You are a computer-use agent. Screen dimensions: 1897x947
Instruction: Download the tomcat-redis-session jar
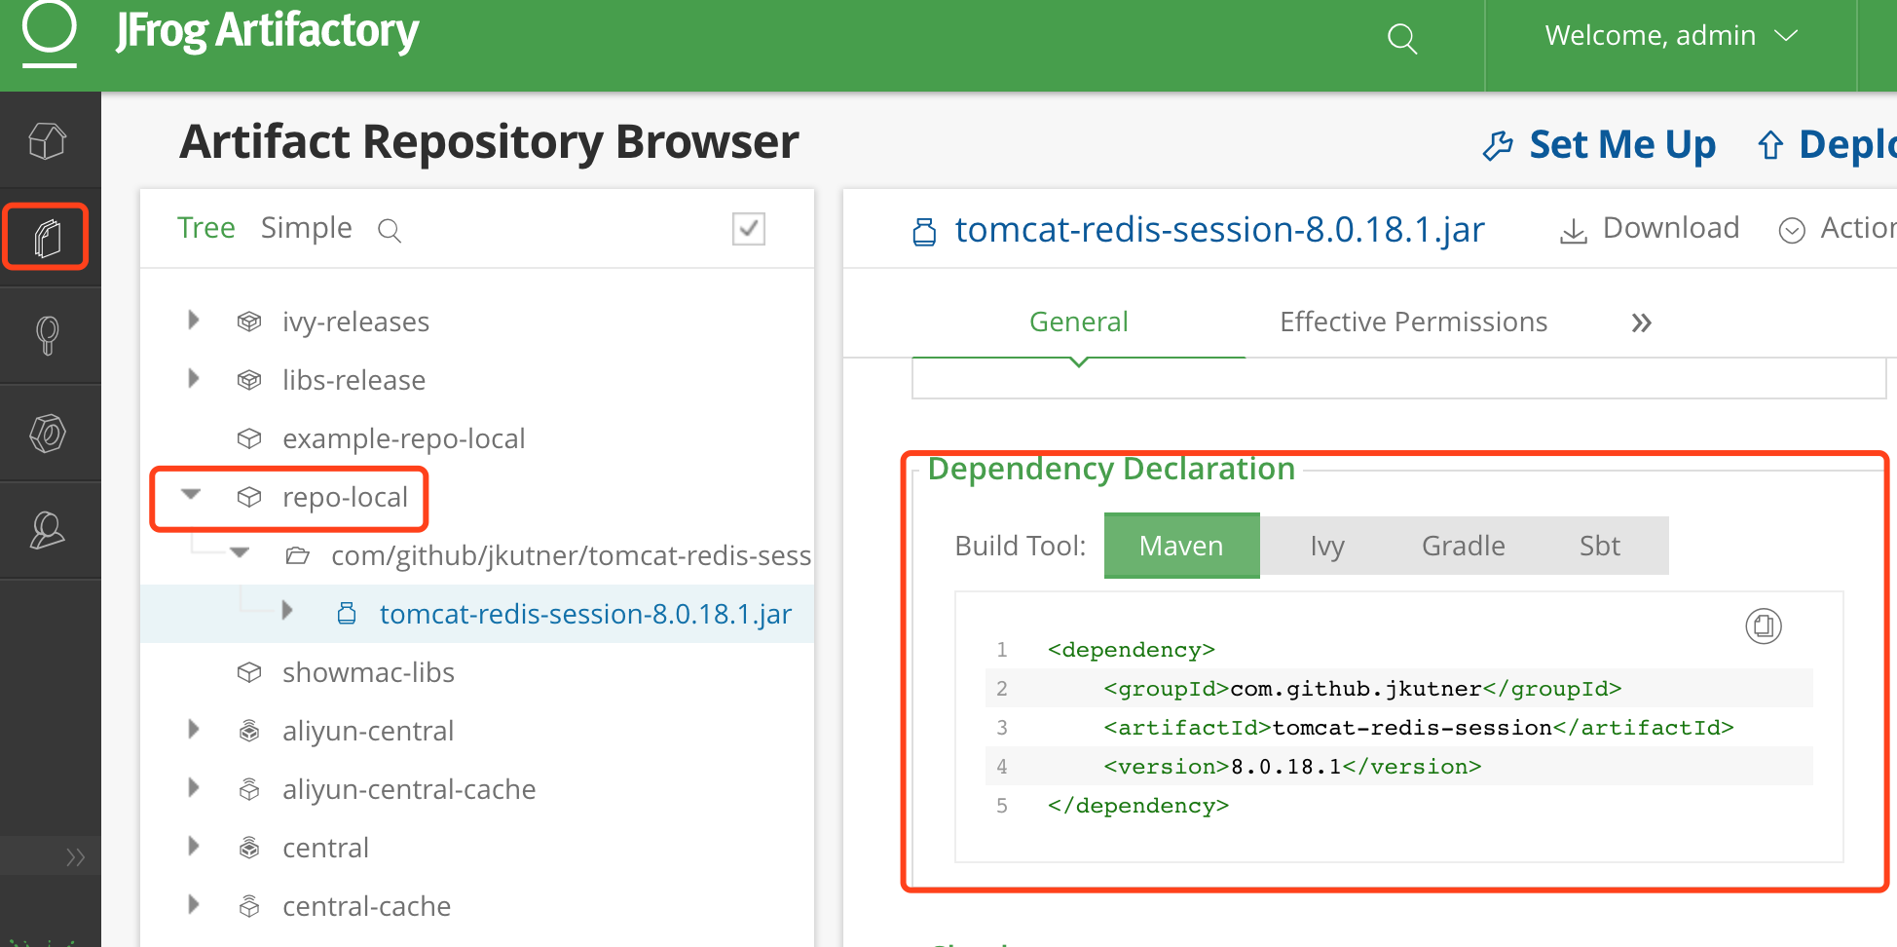[x=1651, y=228]
